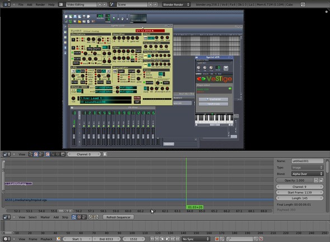The height and width of the screenshot is (242, 330).
Task: Select Sequencer/Preview icon in sequencer header
Action: click(x=84, y=217)
